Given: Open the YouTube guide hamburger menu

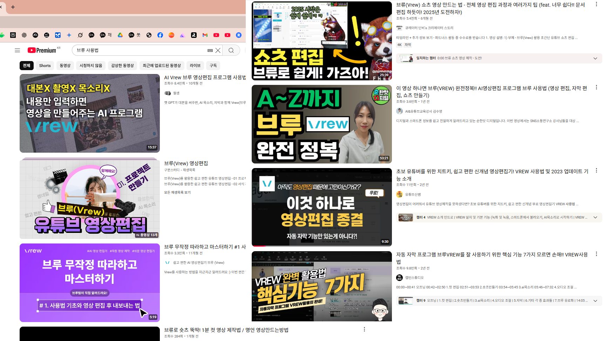Looking at the screenshot, I should pyautogui.click(x=17, y=50).
